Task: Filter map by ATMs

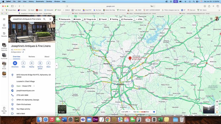Action: point(139,19)
